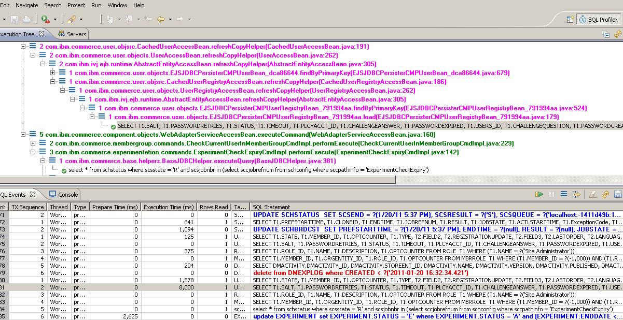Select the 'update EXPERIMENT set' SQL row
The height and width of the screenshot is (320, 623).
[311, 316]
